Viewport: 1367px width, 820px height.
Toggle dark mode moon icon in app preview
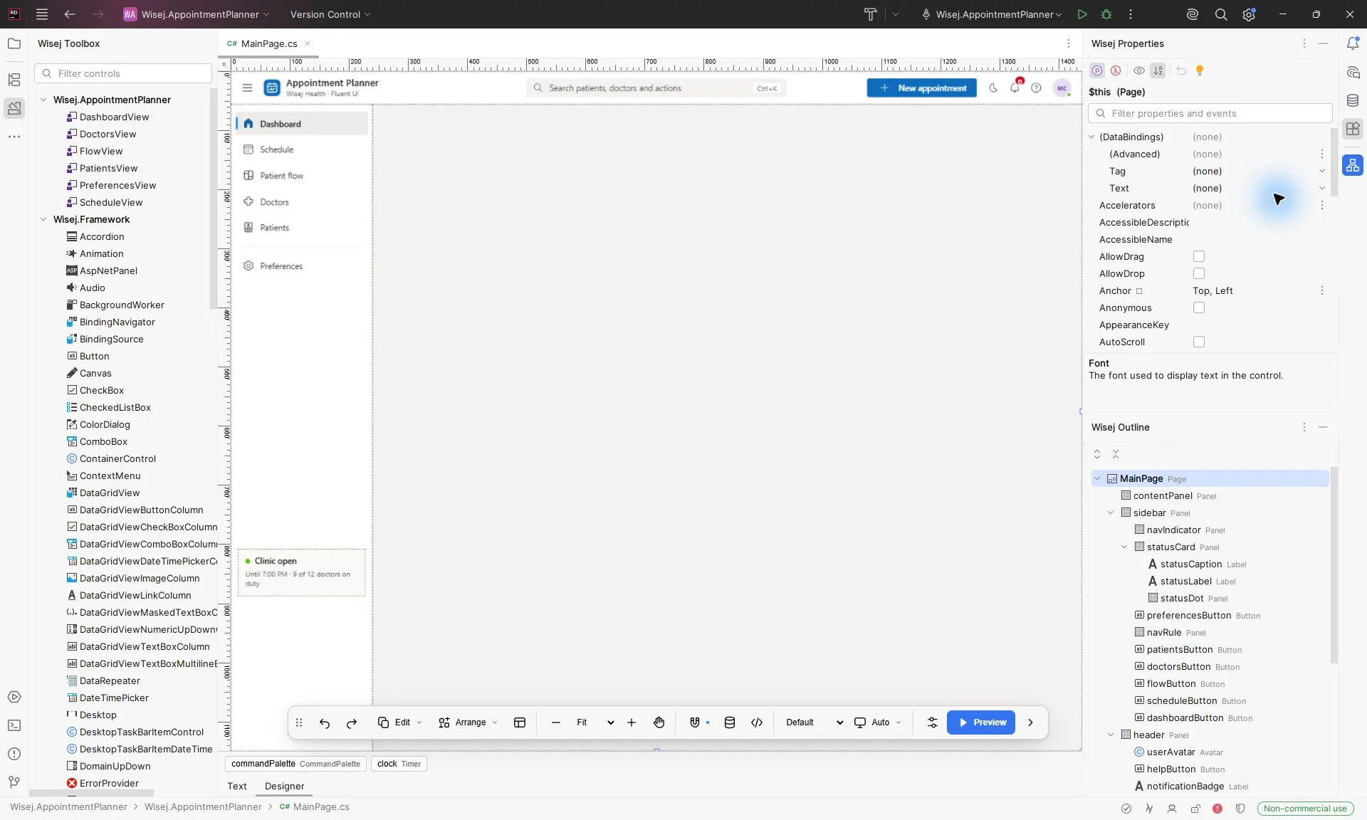[x=993, y=88]
